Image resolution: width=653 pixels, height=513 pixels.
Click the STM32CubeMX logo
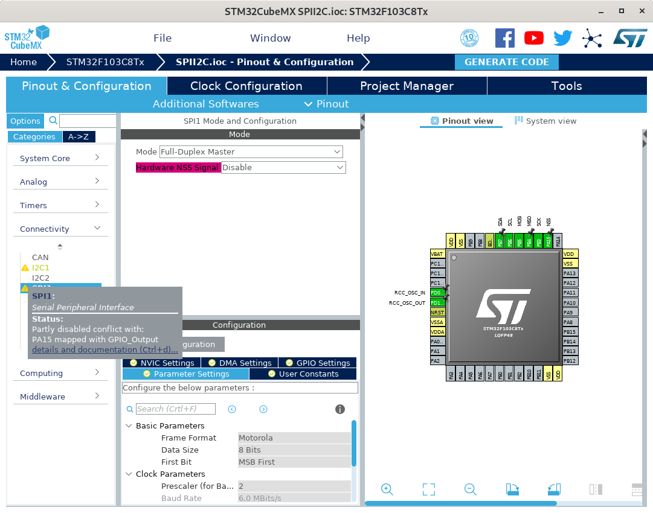coord(27,38)
